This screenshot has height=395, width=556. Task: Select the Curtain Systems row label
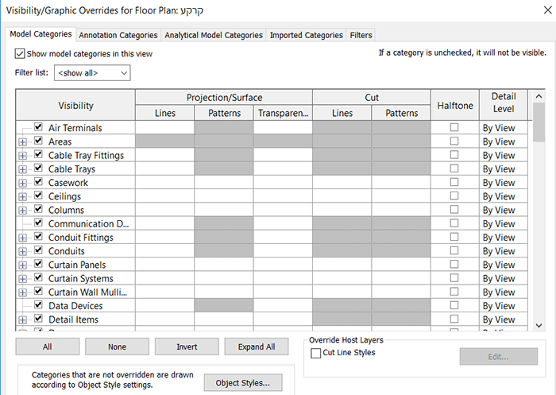(x=81, y=279)
